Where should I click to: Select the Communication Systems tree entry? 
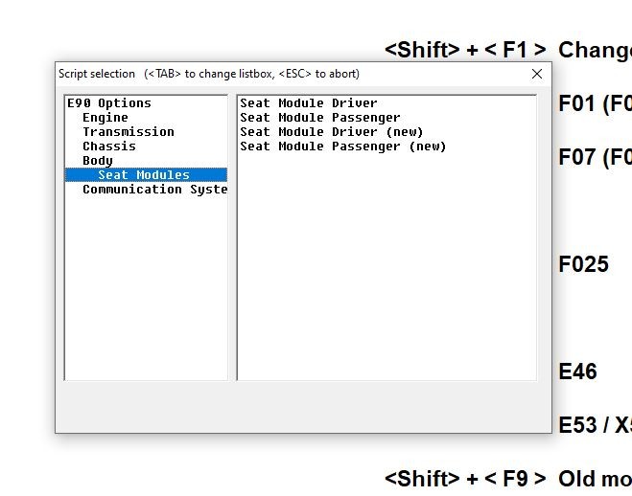coord(153,190)
